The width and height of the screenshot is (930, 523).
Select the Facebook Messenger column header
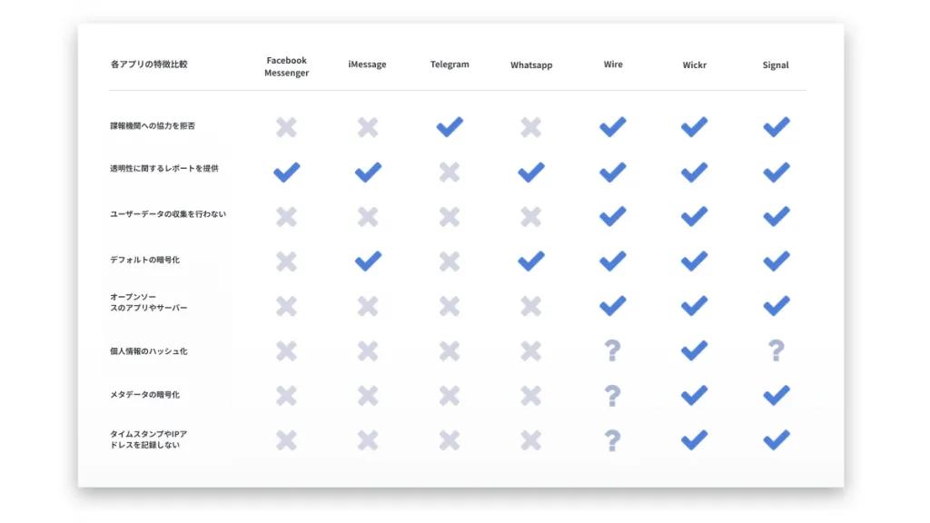(x=286, y=66)
